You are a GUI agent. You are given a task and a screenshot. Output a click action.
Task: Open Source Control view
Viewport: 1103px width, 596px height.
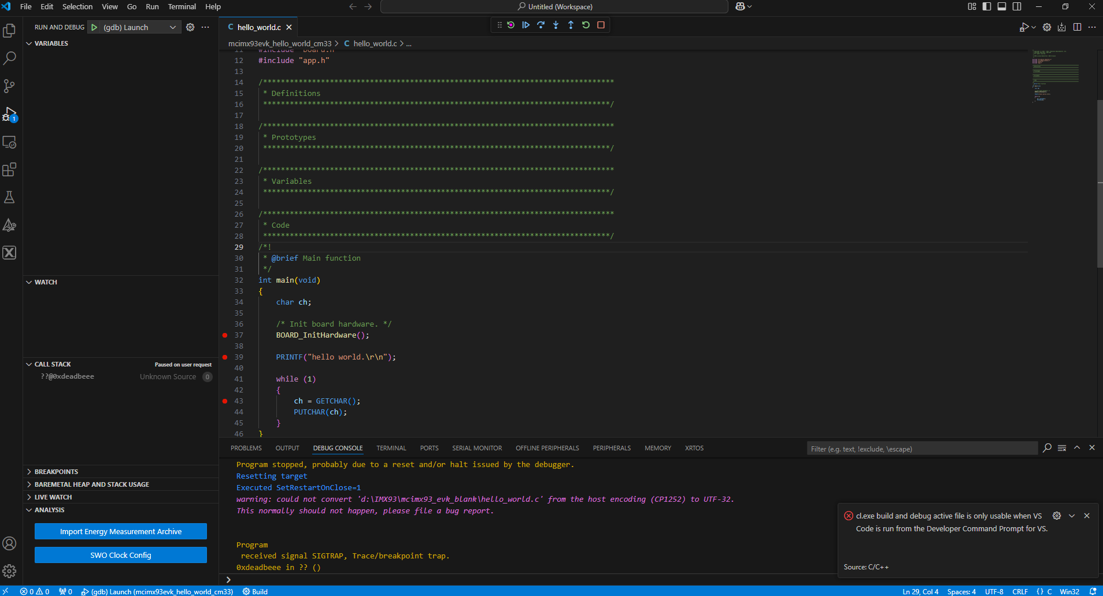tap(9, 86)
